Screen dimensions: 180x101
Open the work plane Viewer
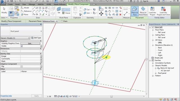(x=66, y=13)
